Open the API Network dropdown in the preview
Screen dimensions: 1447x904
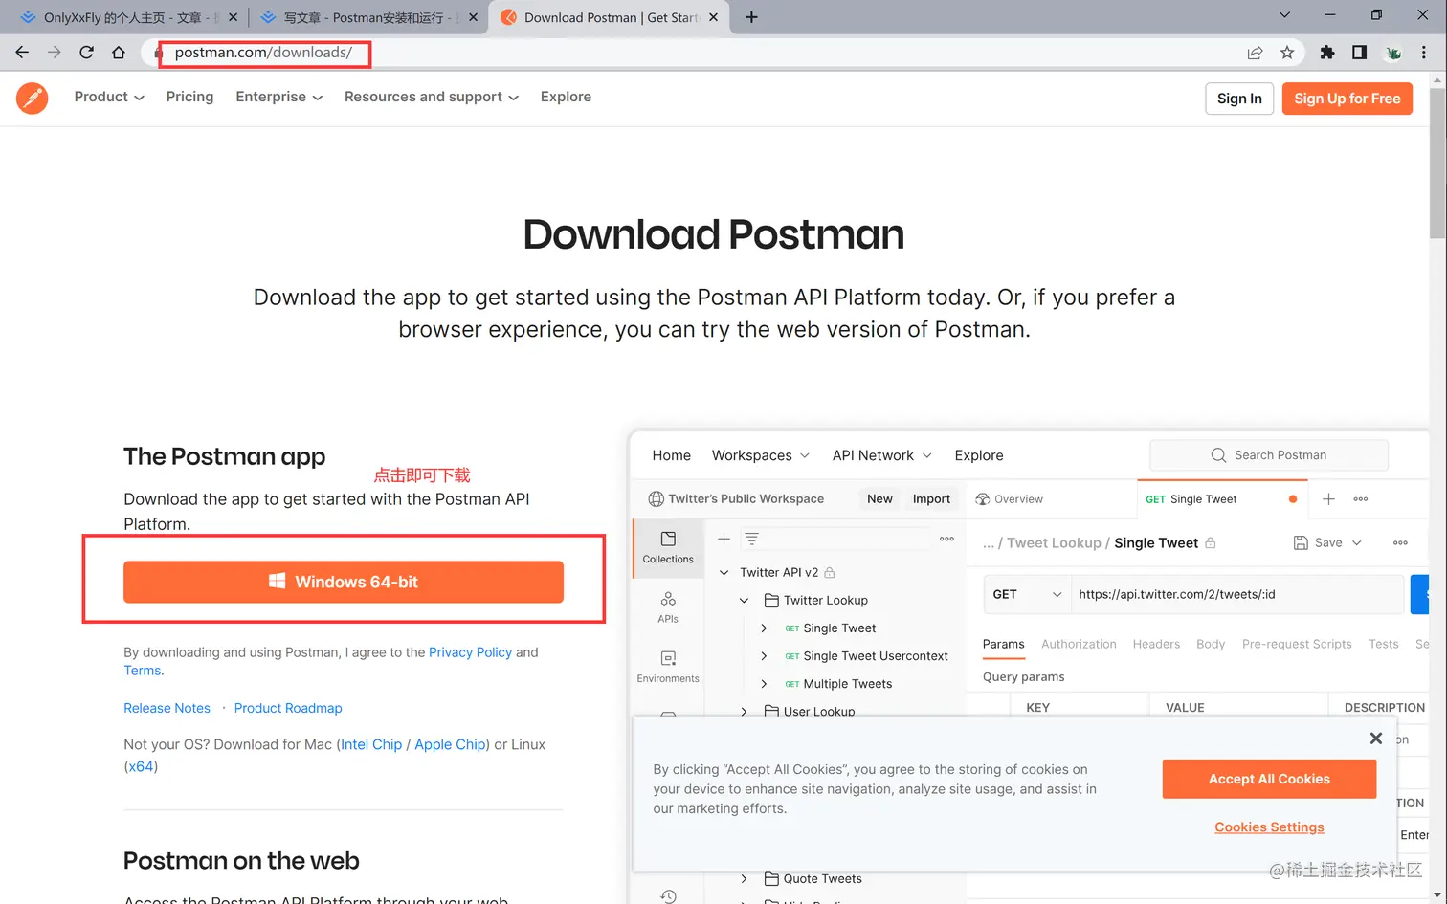(882, 455)
